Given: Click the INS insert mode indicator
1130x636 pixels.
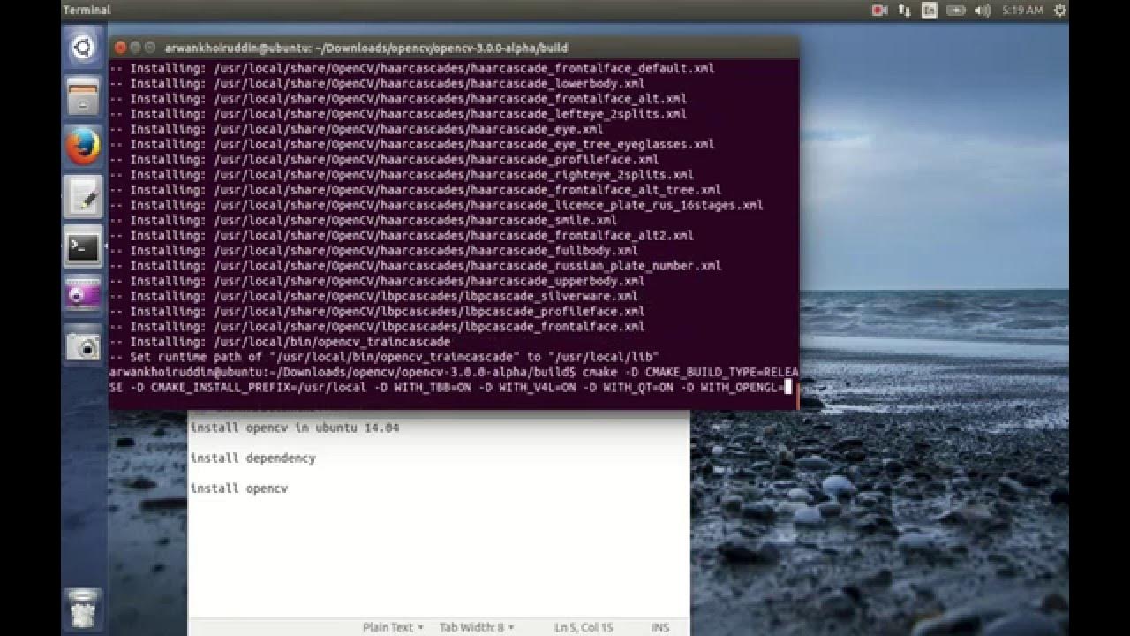Looking at the screenshot, I should 660,627.
